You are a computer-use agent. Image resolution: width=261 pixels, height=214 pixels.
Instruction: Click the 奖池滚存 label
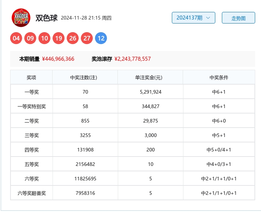coord(102,59)
